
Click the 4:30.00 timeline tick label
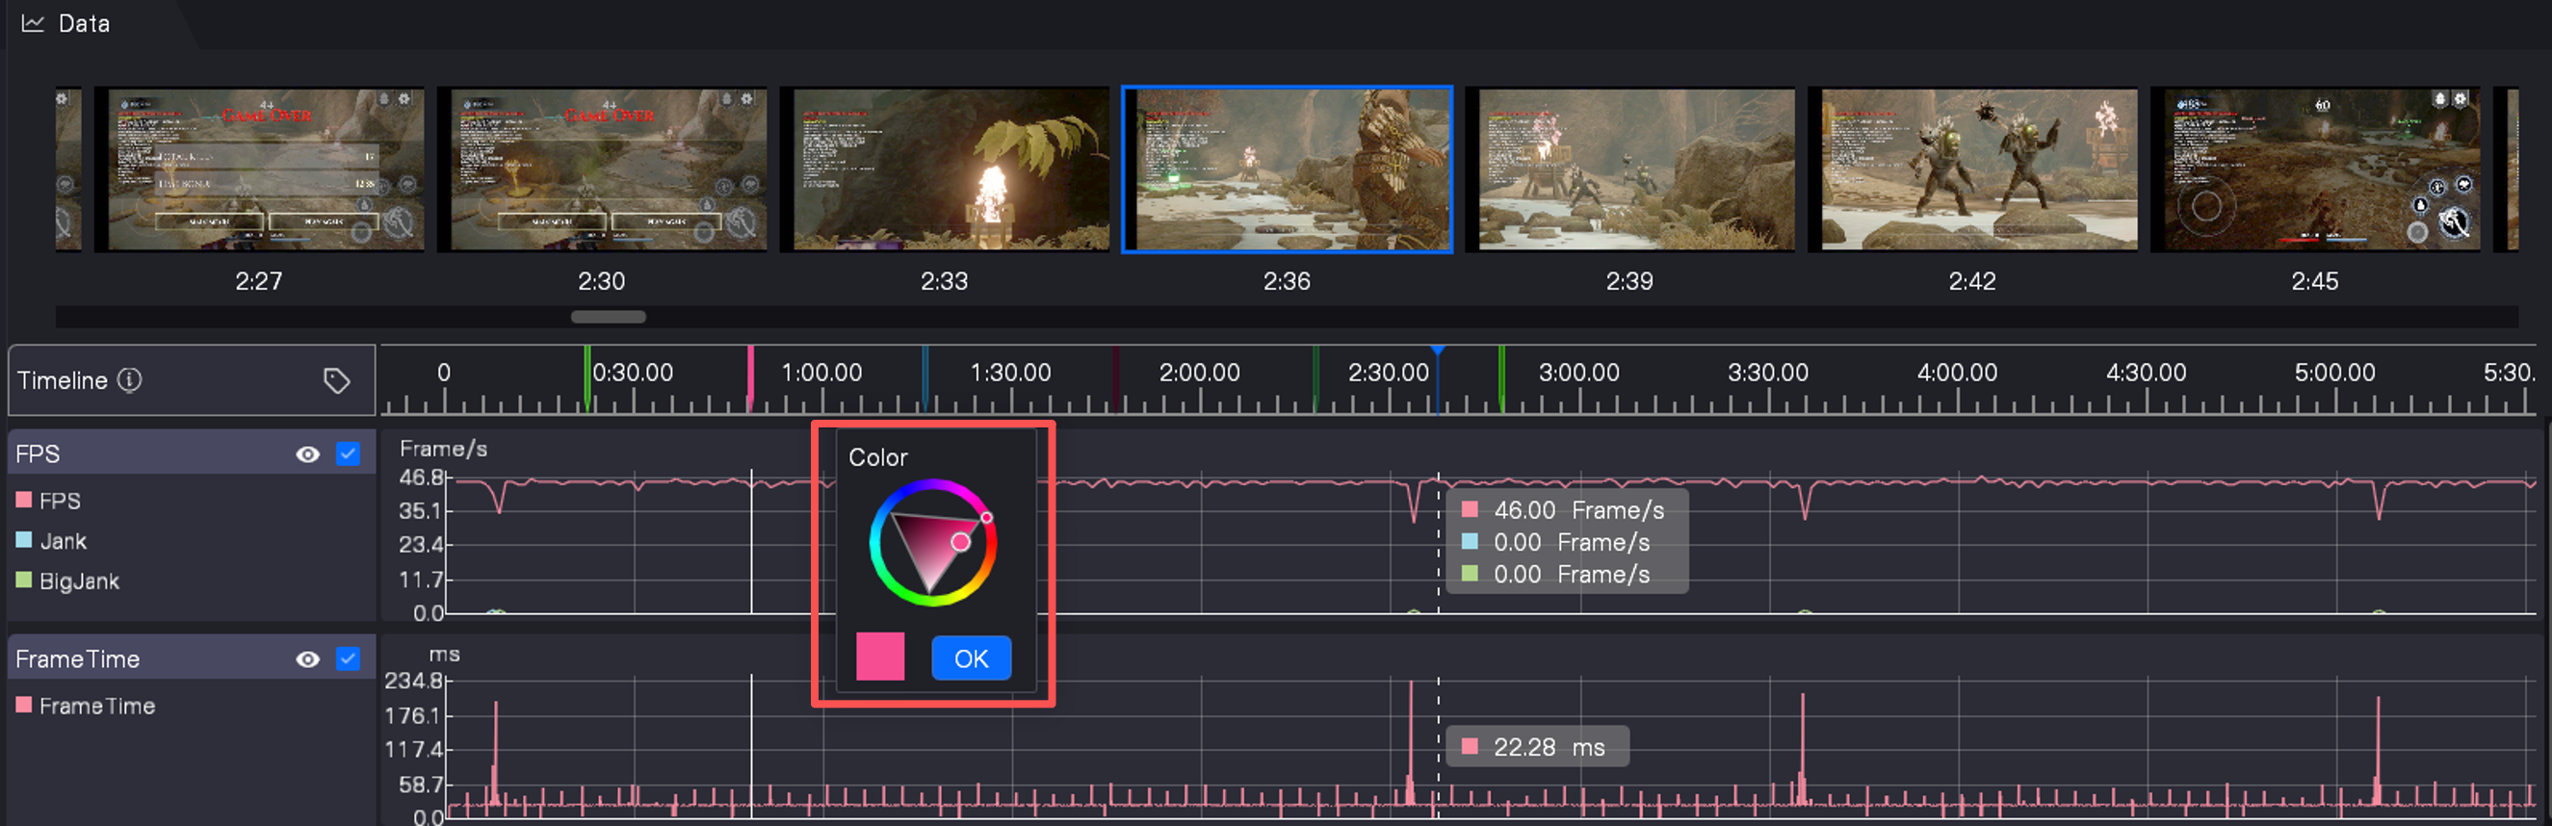(2146, 373)
